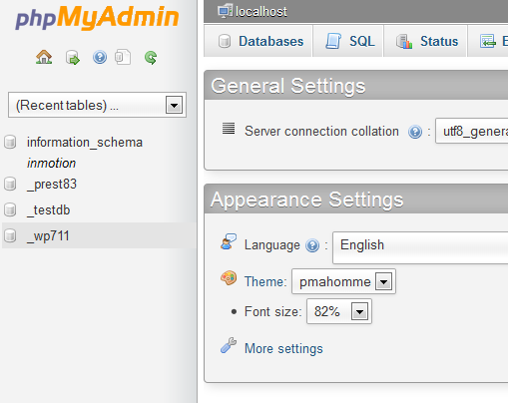Click the documentation pages icon
The image size is (508, 403).
(123, 57)
